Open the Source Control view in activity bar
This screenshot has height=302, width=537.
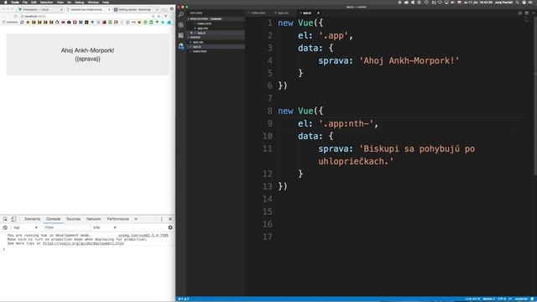tap(181, 25)
